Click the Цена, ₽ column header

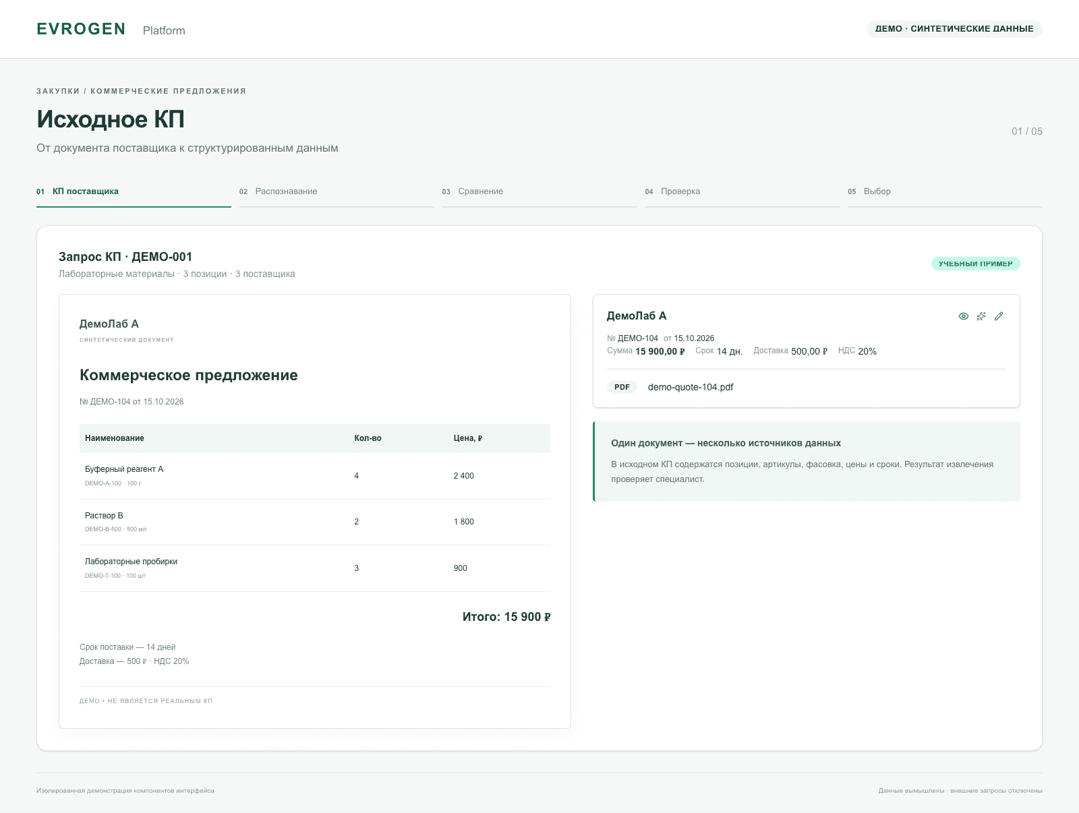pyautogui.click(x=468, y=438)
